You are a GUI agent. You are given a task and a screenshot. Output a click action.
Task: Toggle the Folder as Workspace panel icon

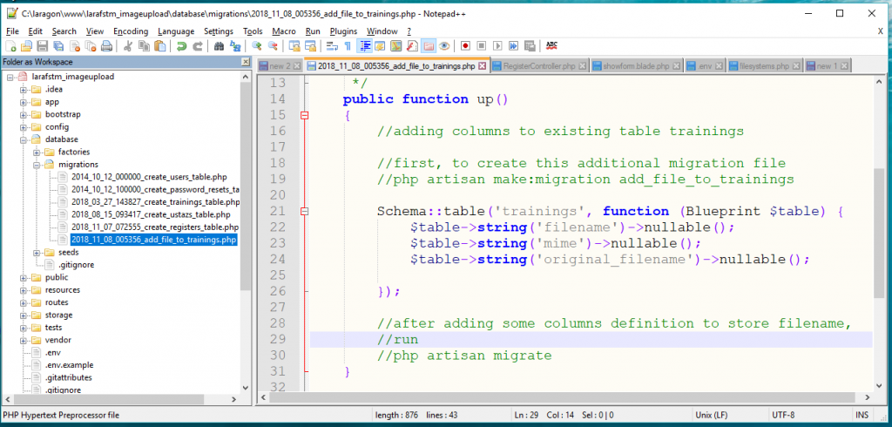(x=429, y=45)
